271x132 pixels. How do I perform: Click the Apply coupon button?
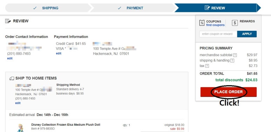[x=247, y=34]
